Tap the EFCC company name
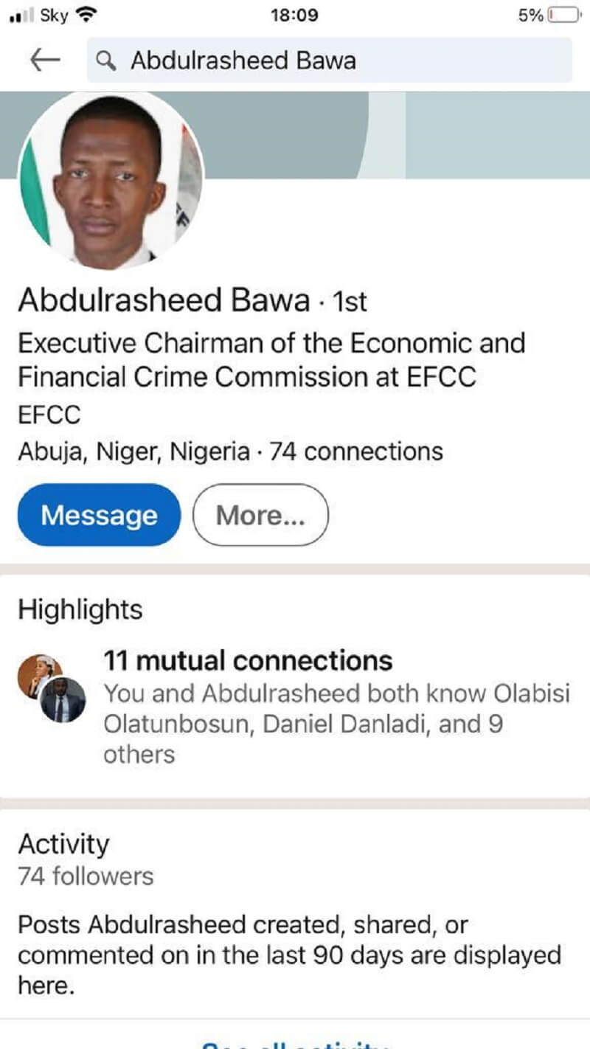The width and height of the screenshot is (590, 1049). 49,415
